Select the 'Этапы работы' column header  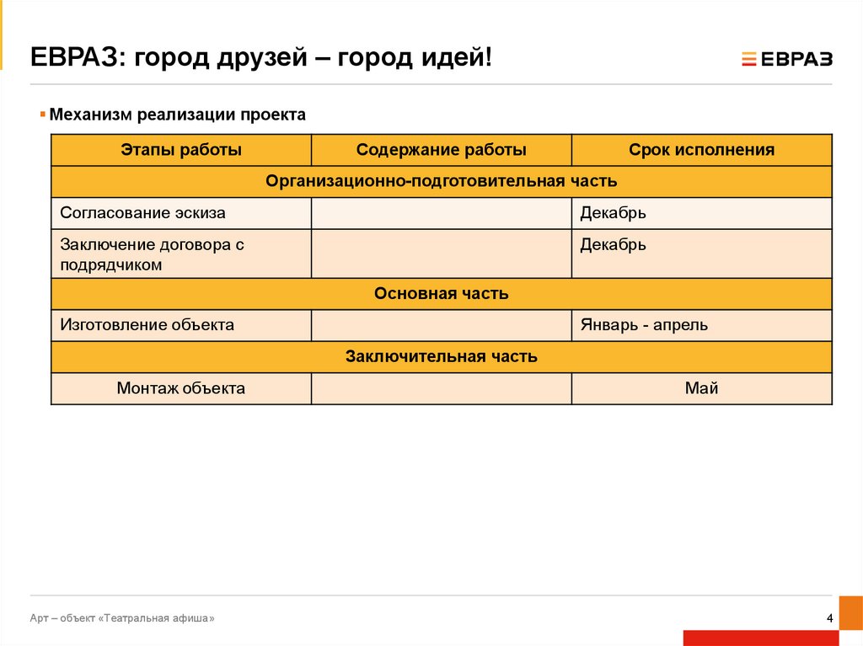pyautogui.click(x=181, y=150)
